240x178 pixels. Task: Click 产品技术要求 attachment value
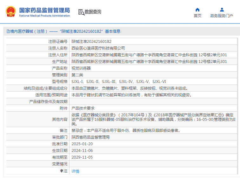coord(83,108)
